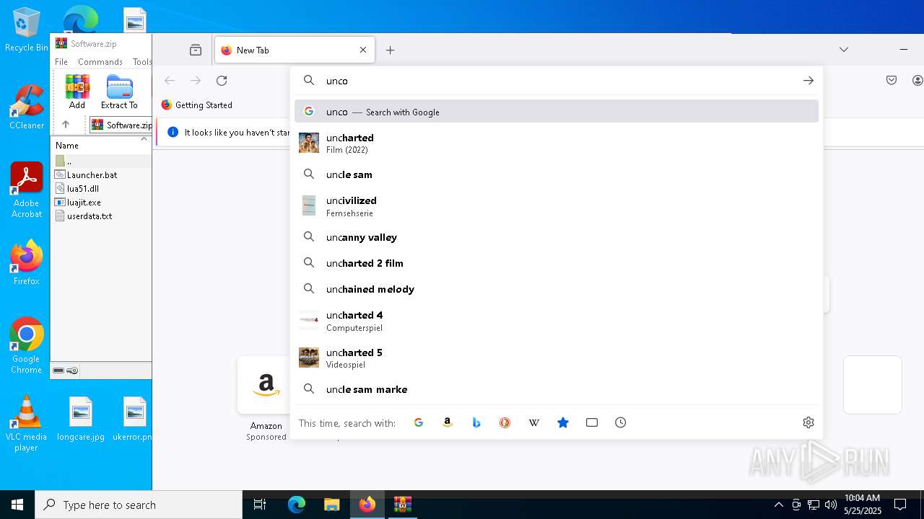The width and height of the screenshot is (924, 519).
Task: Collapse the WinRAR Name column sort arrow
Action: click(x=144, y=139)
